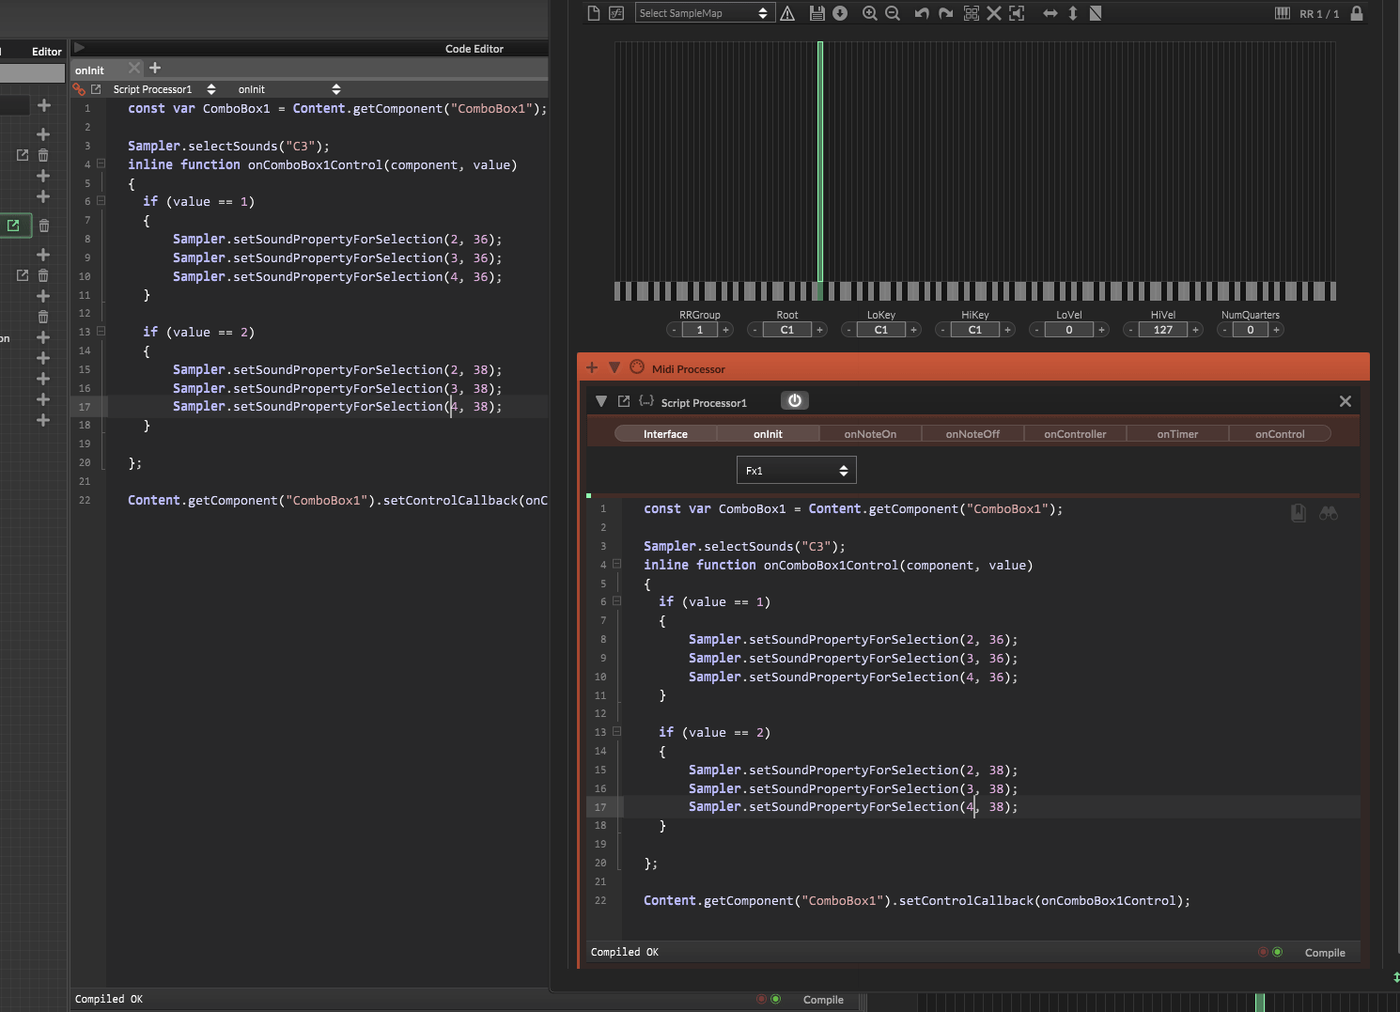The image size is (1400, 1012).
Task: Click the MIDI icon in Midi Processor header
Action: [x=637, y=367]
